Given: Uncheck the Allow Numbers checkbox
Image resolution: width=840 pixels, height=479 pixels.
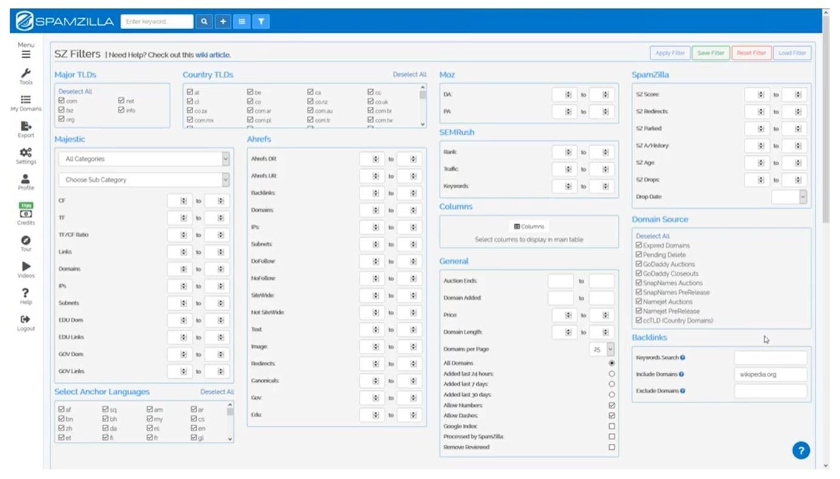Looking at the screenshot, I should [x=611, y=405].
